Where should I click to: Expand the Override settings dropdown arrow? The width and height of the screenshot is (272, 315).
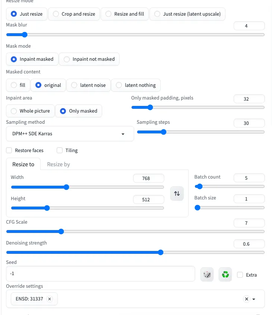(x=254, y=299)
